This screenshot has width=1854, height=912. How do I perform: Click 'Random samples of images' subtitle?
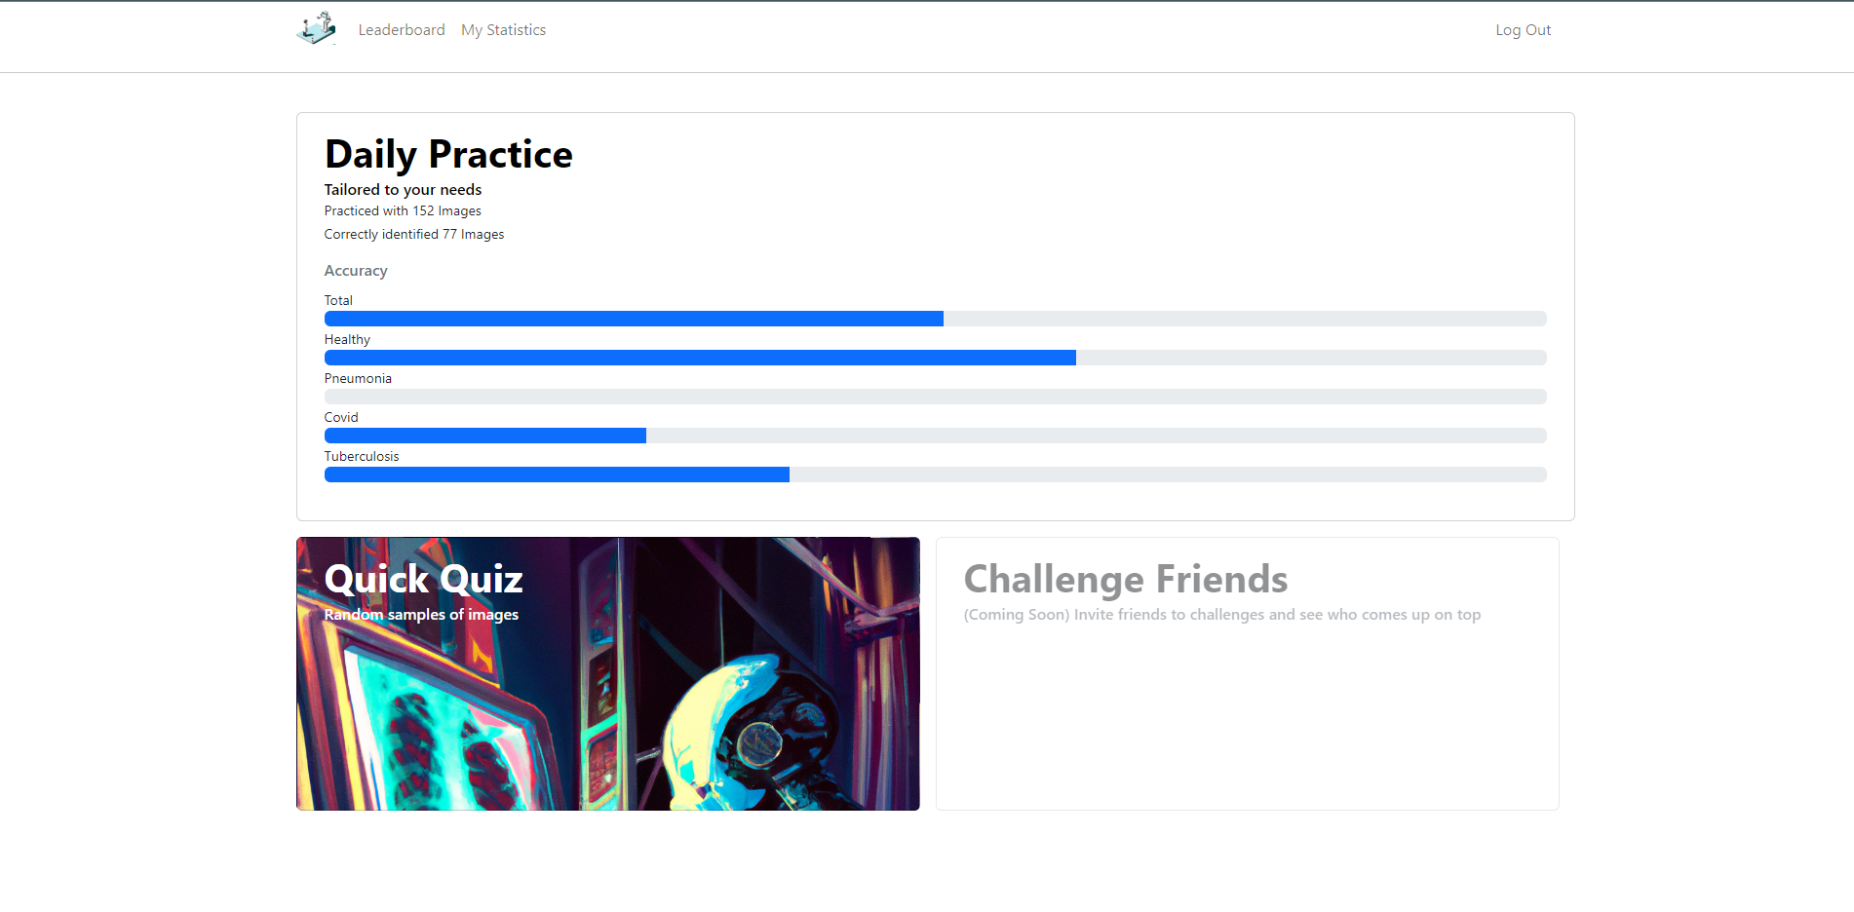(421, 615)
